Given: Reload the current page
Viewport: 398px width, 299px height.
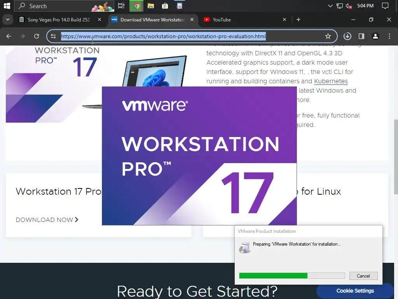Looking at the screenshot, I should tap(37, 36).
